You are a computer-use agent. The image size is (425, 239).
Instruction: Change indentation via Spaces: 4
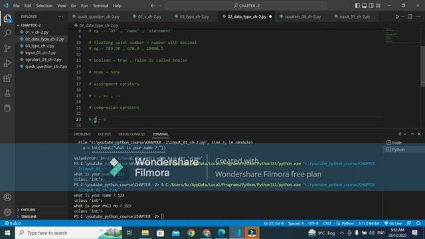pos(296,223)
